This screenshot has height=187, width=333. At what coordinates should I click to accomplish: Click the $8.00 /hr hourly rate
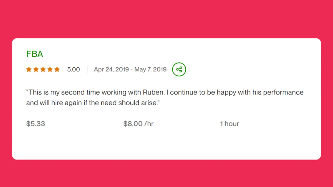coord(138,124)
